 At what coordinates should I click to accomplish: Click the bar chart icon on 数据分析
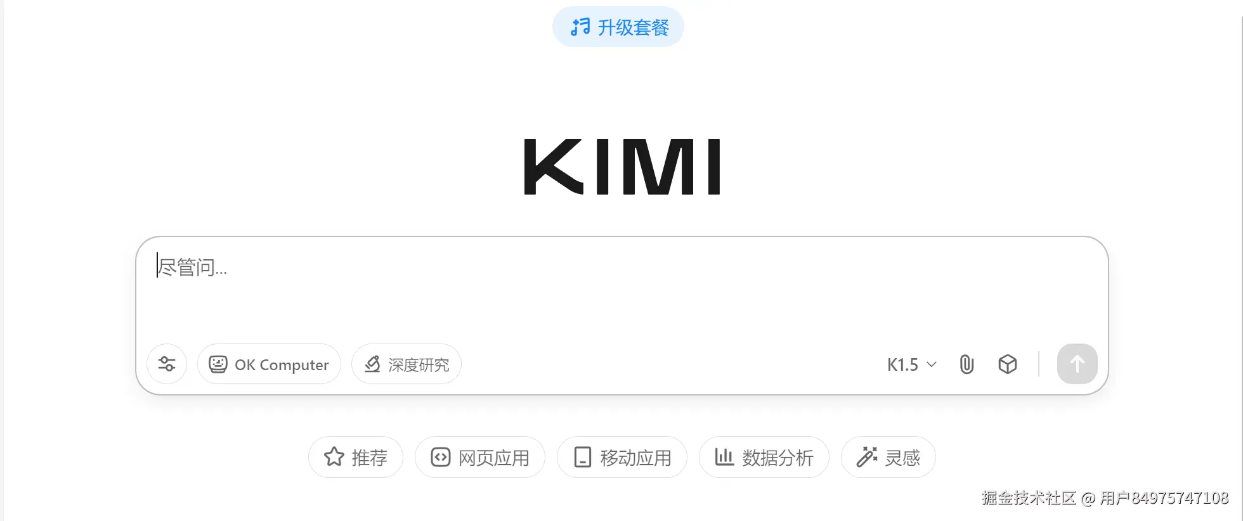(724, 456)
